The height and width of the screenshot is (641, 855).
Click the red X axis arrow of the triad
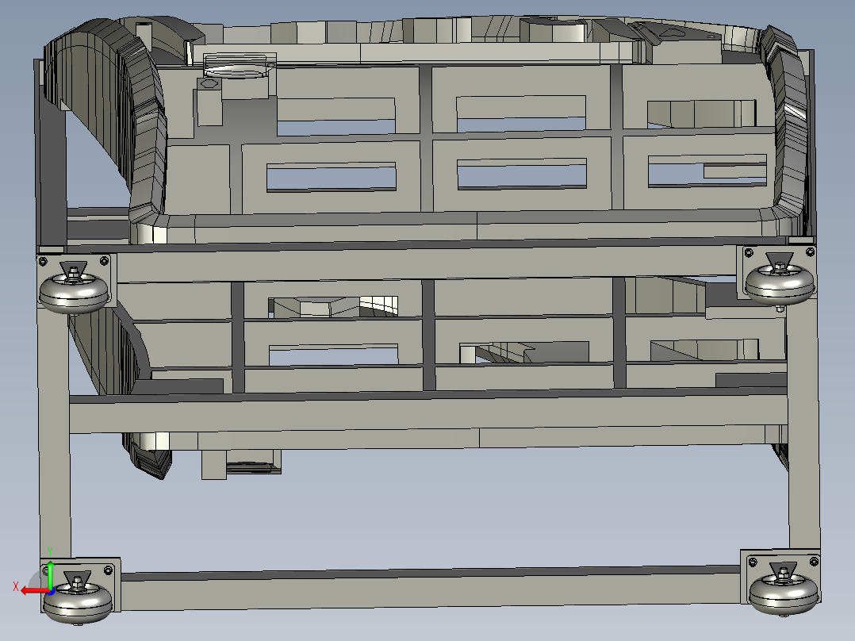(34, 591)
